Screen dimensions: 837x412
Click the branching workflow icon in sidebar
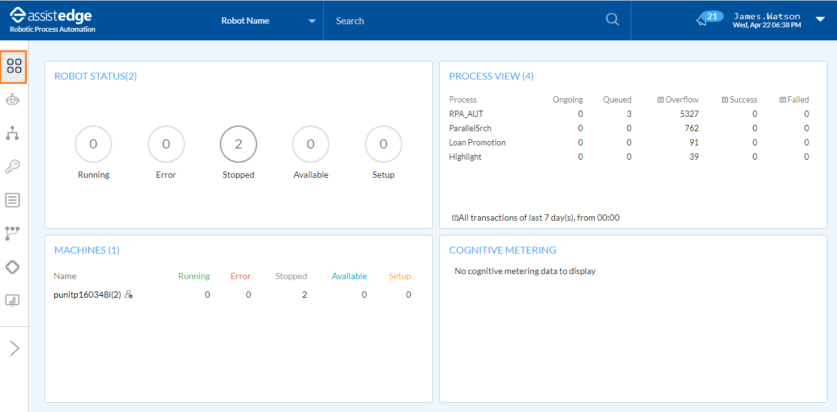click(12, 233)
